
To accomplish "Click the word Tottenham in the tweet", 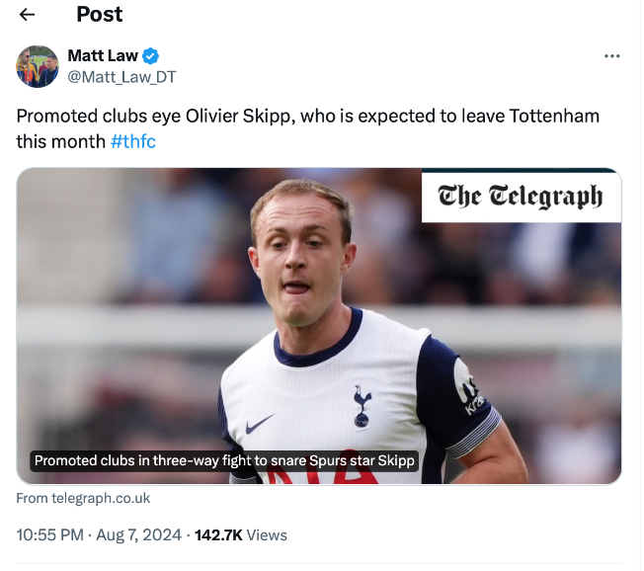I will coord(554,117).
